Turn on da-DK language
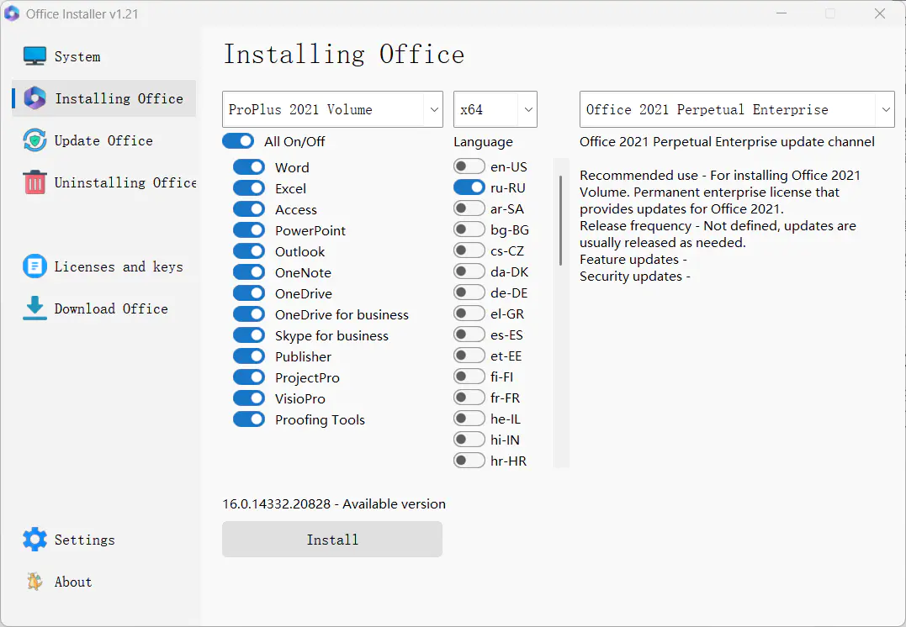This screenshot has width=906, height=627. [x=469, y=271]
